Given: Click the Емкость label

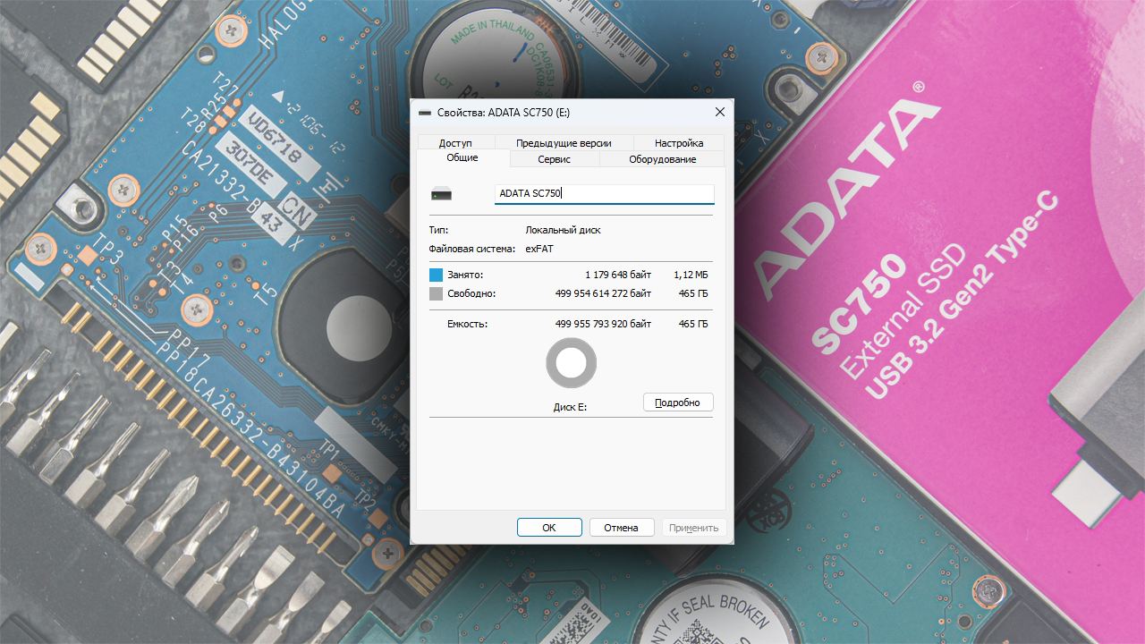Looking at the screenshot, I should click(x=467, y=324).
